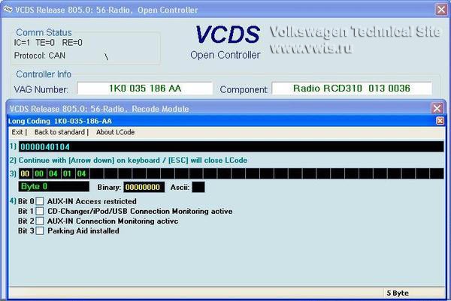Click the Ascii value box
The width and height of the screenshot is (451, 301).
[198, 187]
